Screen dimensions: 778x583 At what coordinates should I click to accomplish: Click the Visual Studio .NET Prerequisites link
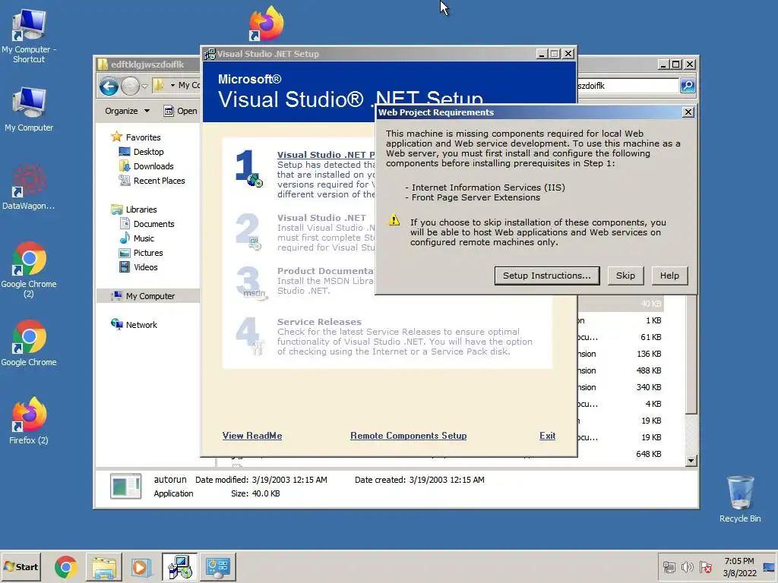pyautogui.click(x=325, y=155)
